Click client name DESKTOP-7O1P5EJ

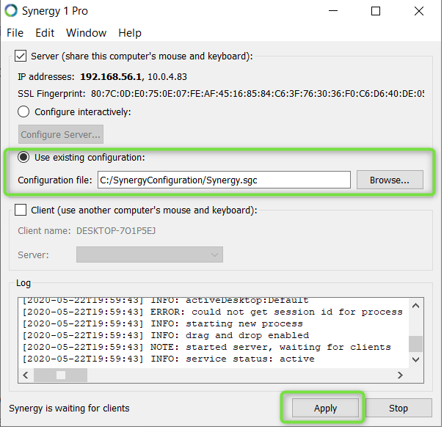coord(116,231)
